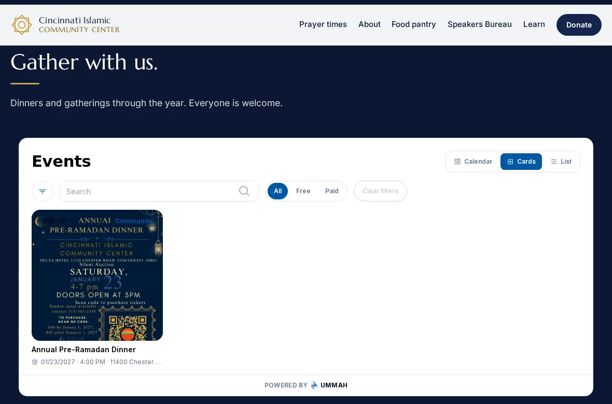
Task: Open Speakers Bureau page
Action: (479, 24)
